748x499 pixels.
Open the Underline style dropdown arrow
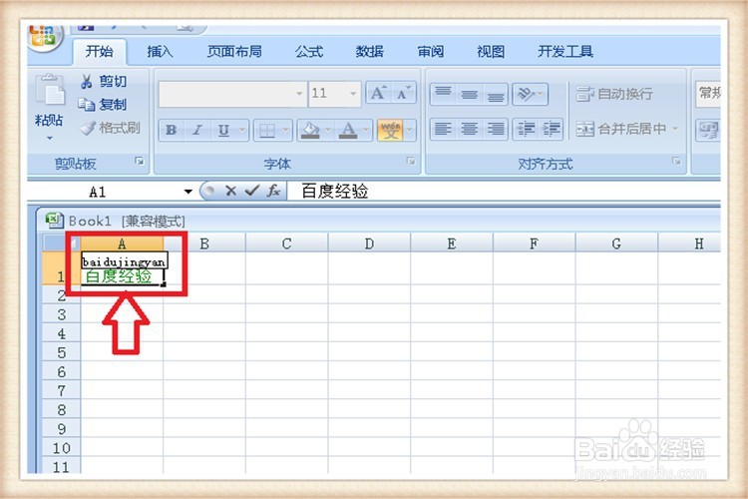[242, 130]
